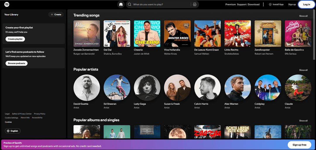The image size is (316, 150).
Task: Click the globe icon in English button
Action: point(8,131)
